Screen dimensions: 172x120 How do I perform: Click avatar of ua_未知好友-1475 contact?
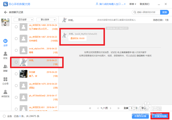coord(24,86)
